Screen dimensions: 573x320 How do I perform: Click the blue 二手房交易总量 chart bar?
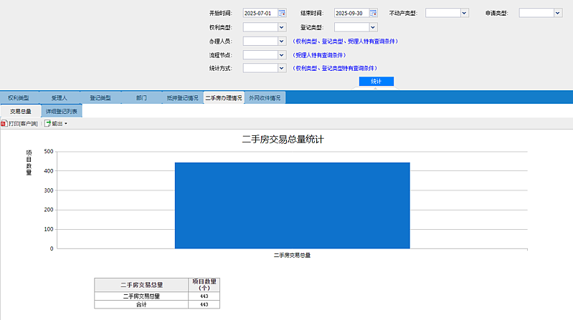tap(293, 205)
